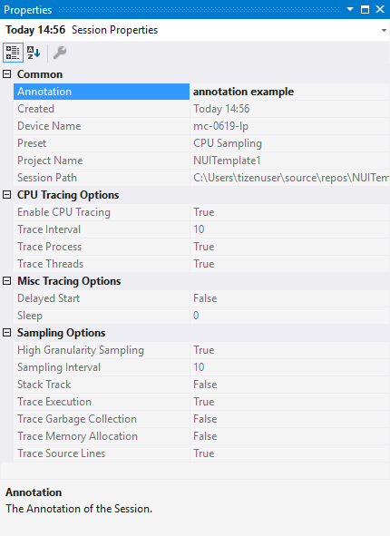Click the Sampling Interval value 10
Screen dimensions: 390x536
(199, 367)
